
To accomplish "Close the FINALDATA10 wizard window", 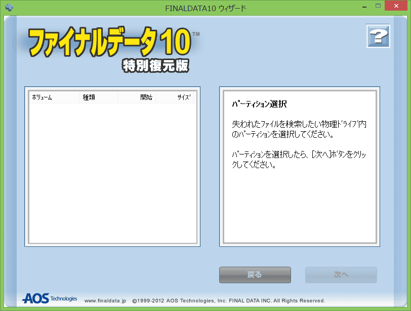I will click(396, 6).
